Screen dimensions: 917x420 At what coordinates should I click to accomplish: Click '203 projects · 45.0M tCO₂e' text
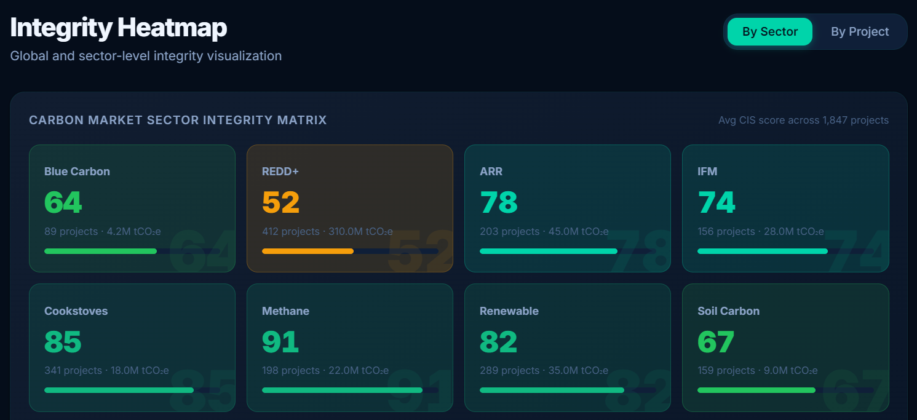[544, 232]
